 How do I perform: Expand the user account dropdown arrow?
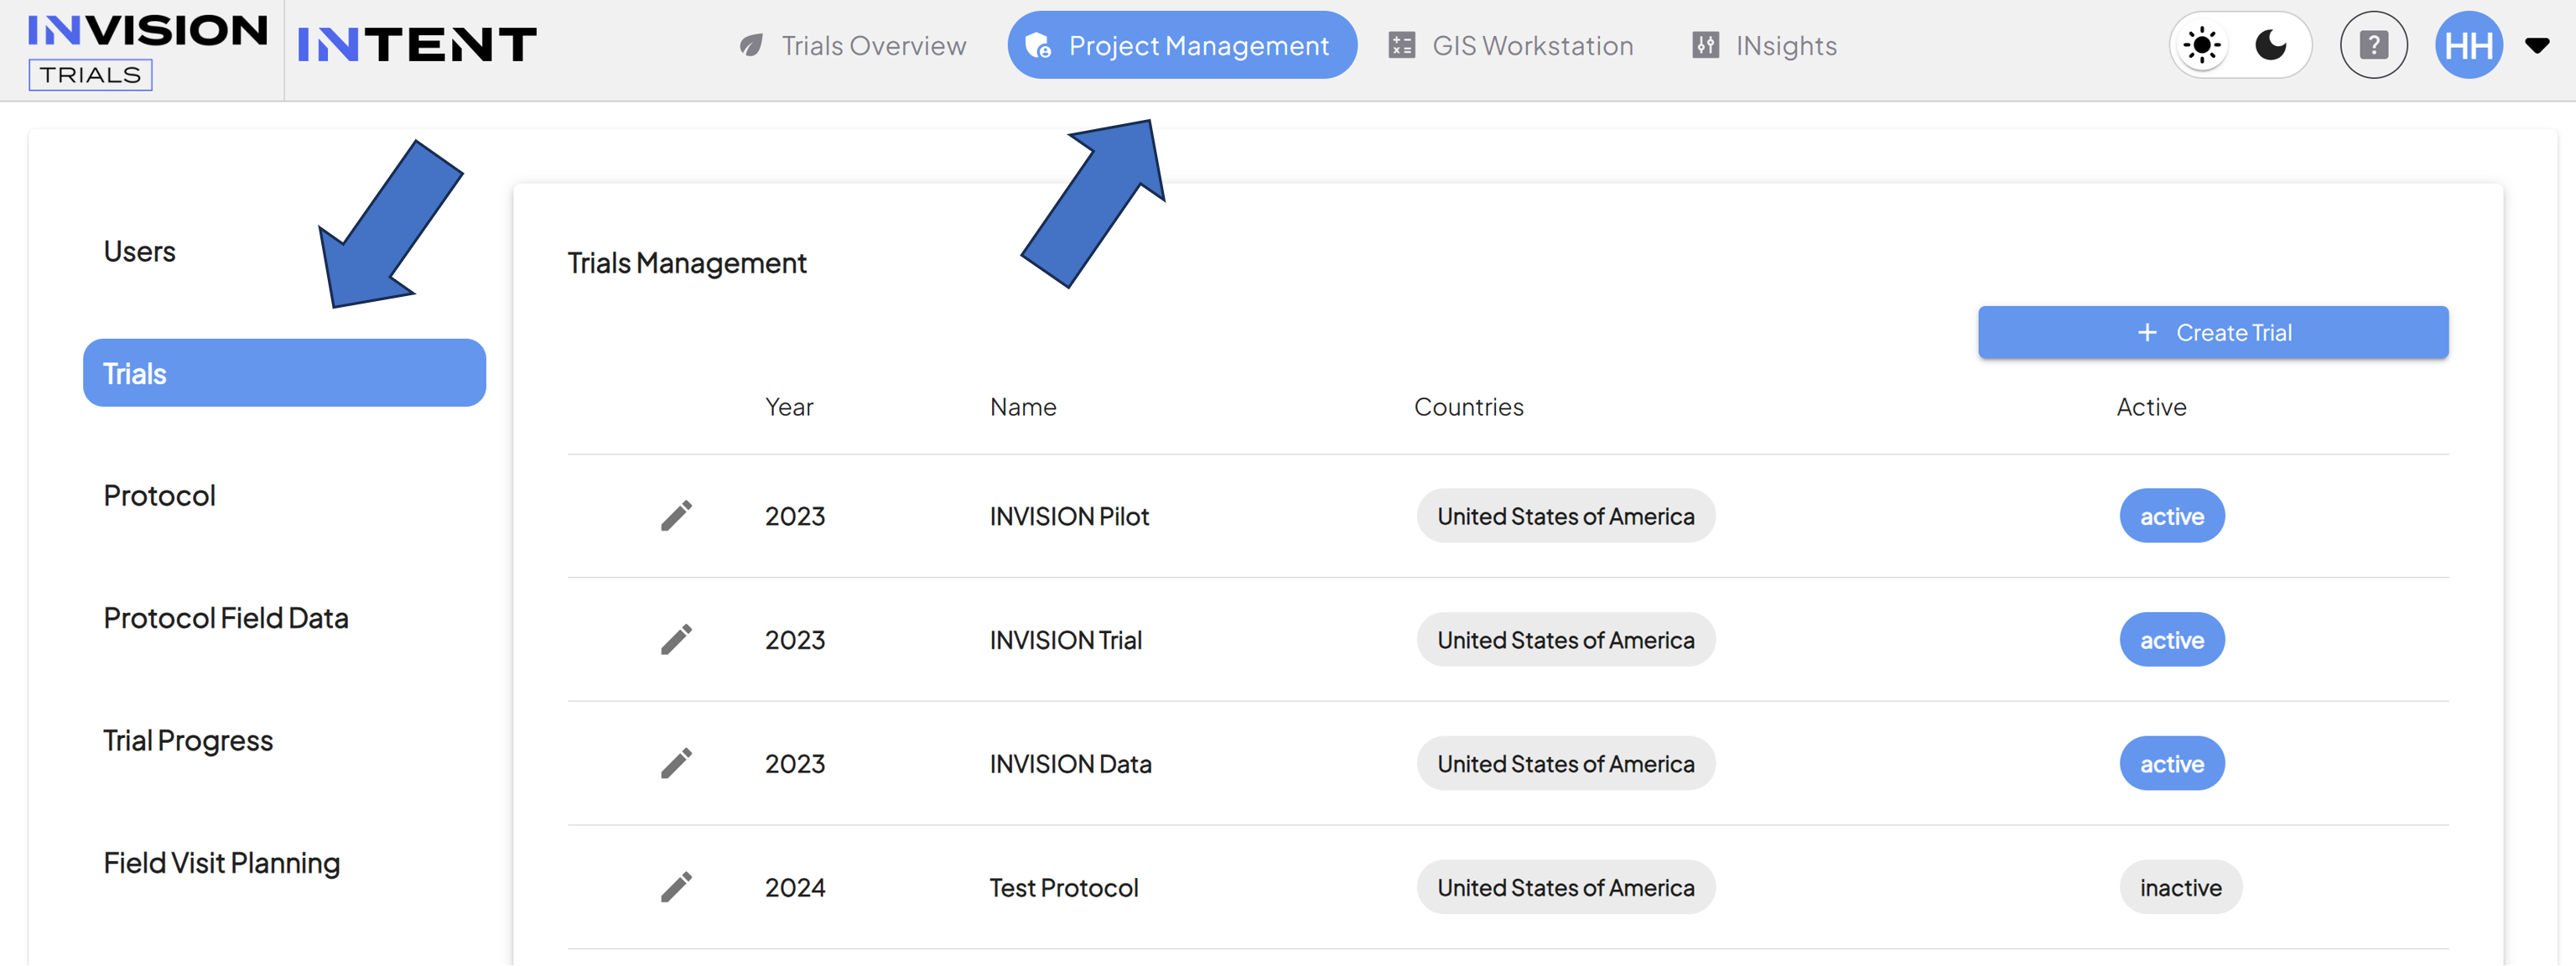pos(2536,45)
